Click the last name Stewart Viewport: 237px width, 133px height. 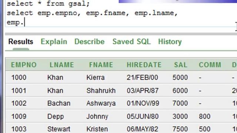[59, 129]
